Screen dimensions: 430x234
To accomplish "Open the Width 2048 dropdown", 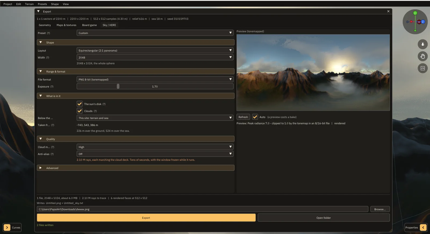I will pos(155,57).
